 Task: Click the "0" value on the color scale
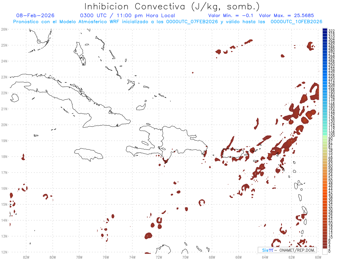pos(330,251)
